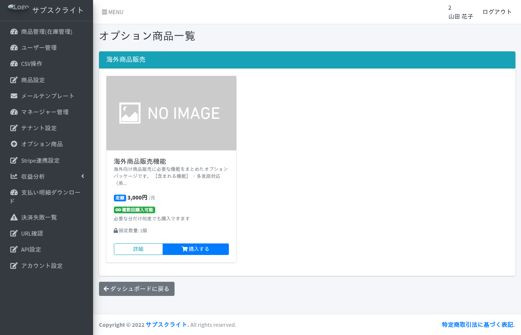Click the NO IMAGE product thumbnail
521x335 pixels.
coord(171,113)
